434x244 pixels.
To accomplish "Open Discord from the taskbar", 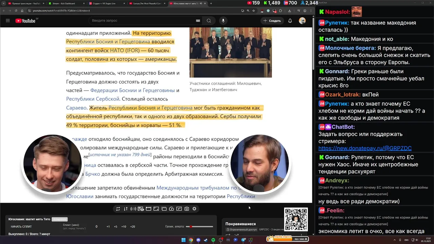I will tap(198, 240).
